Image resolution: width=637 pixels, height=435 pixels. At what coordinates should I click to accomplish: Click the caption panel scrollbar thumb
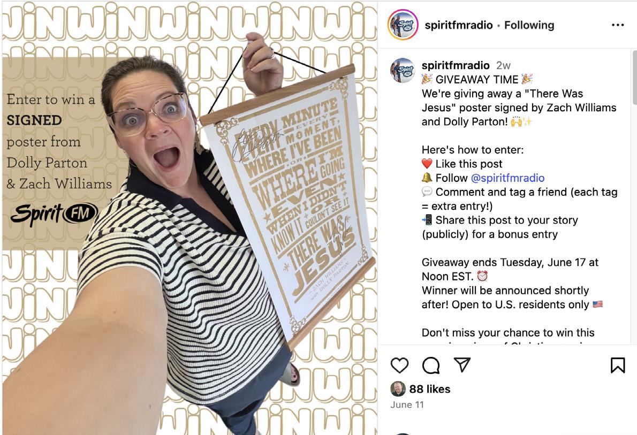(634, 77)
